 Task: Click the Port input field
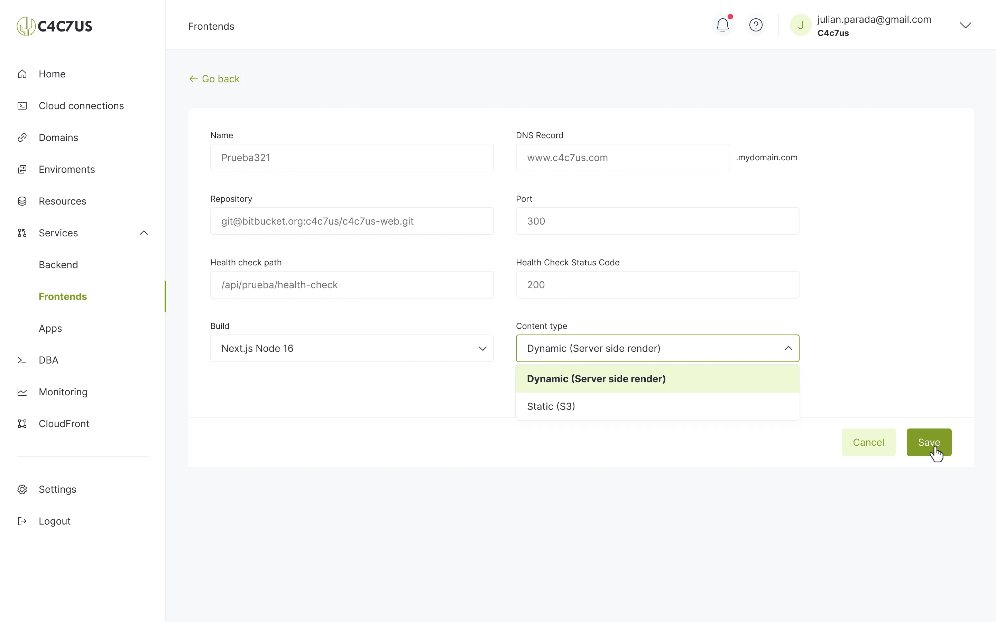point(657,221)
